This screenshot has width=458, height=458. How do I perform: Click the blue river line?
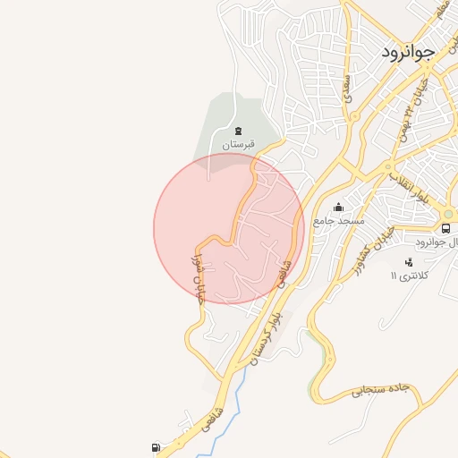click(x=237, y=400)
